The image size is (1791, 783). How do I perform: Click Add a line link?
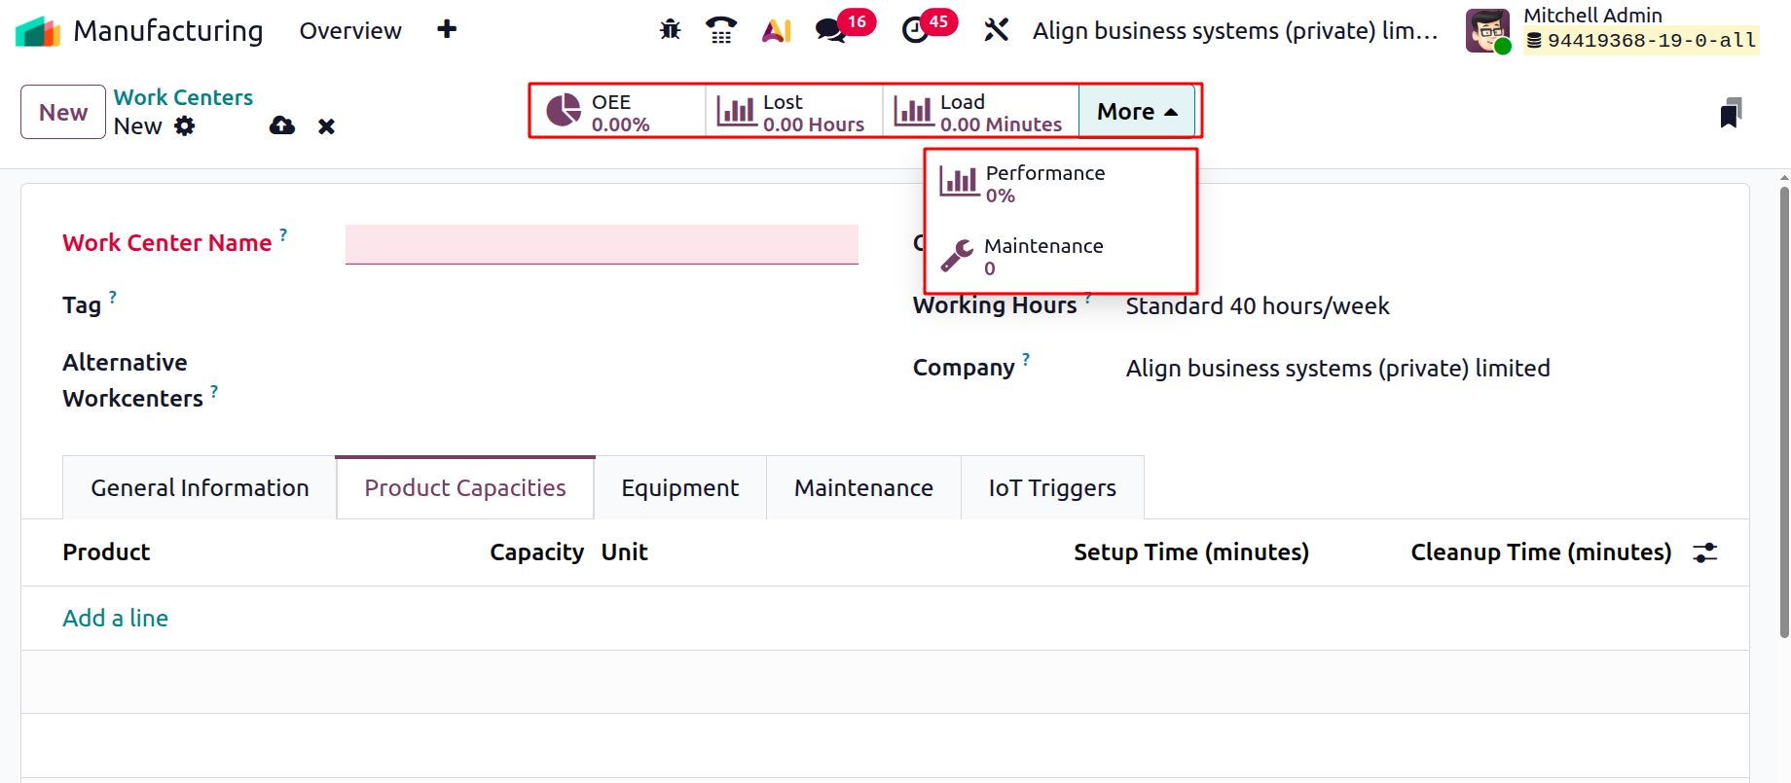pyautogui.click(x=115, y=619)
